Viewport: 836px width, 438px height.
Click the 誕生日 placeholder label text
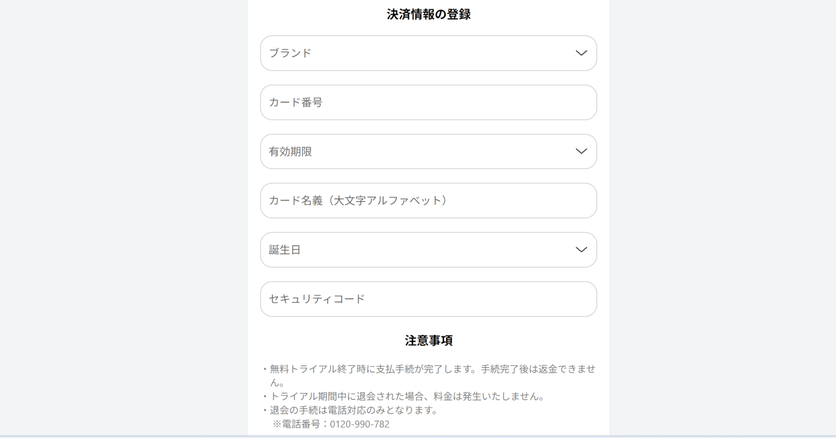click(285, 250)
